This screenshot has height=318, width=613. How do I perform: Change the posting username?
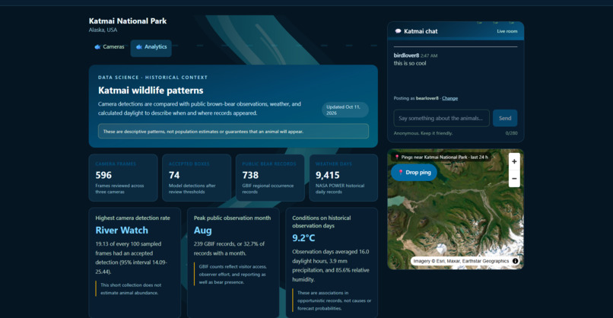tap(449, 98)
